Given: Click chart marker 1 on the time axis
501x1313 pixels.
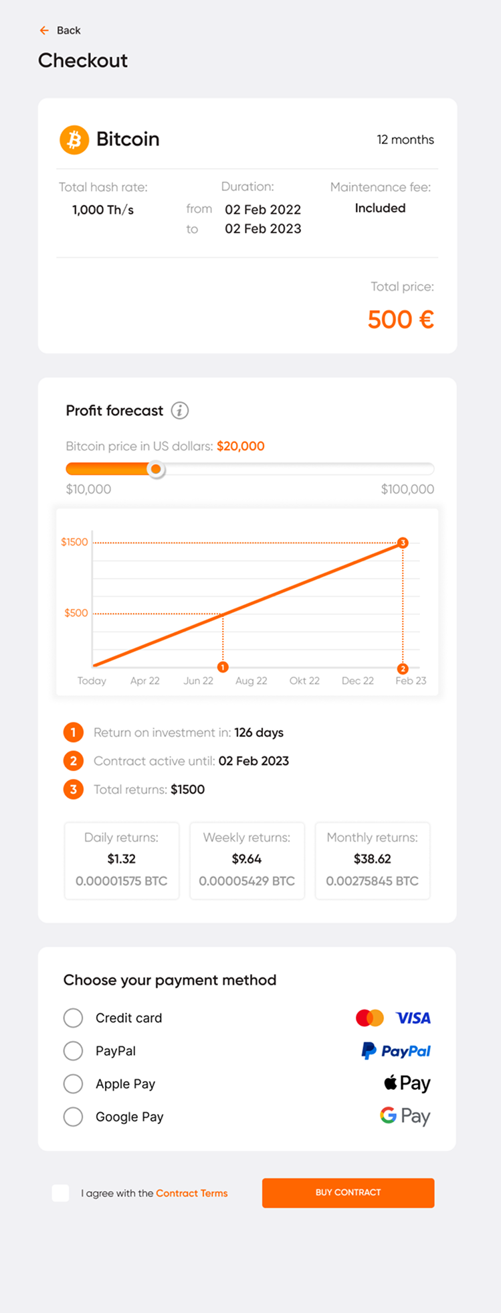Looking at the screenshot, I should [223, 667].
